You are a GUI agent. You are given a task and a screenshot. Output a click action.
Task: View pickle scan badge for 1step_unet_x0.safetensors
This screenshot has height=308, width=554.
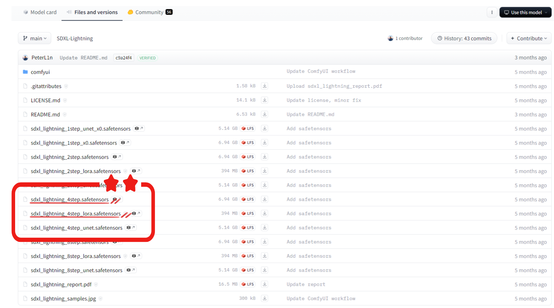pos(139,128)
